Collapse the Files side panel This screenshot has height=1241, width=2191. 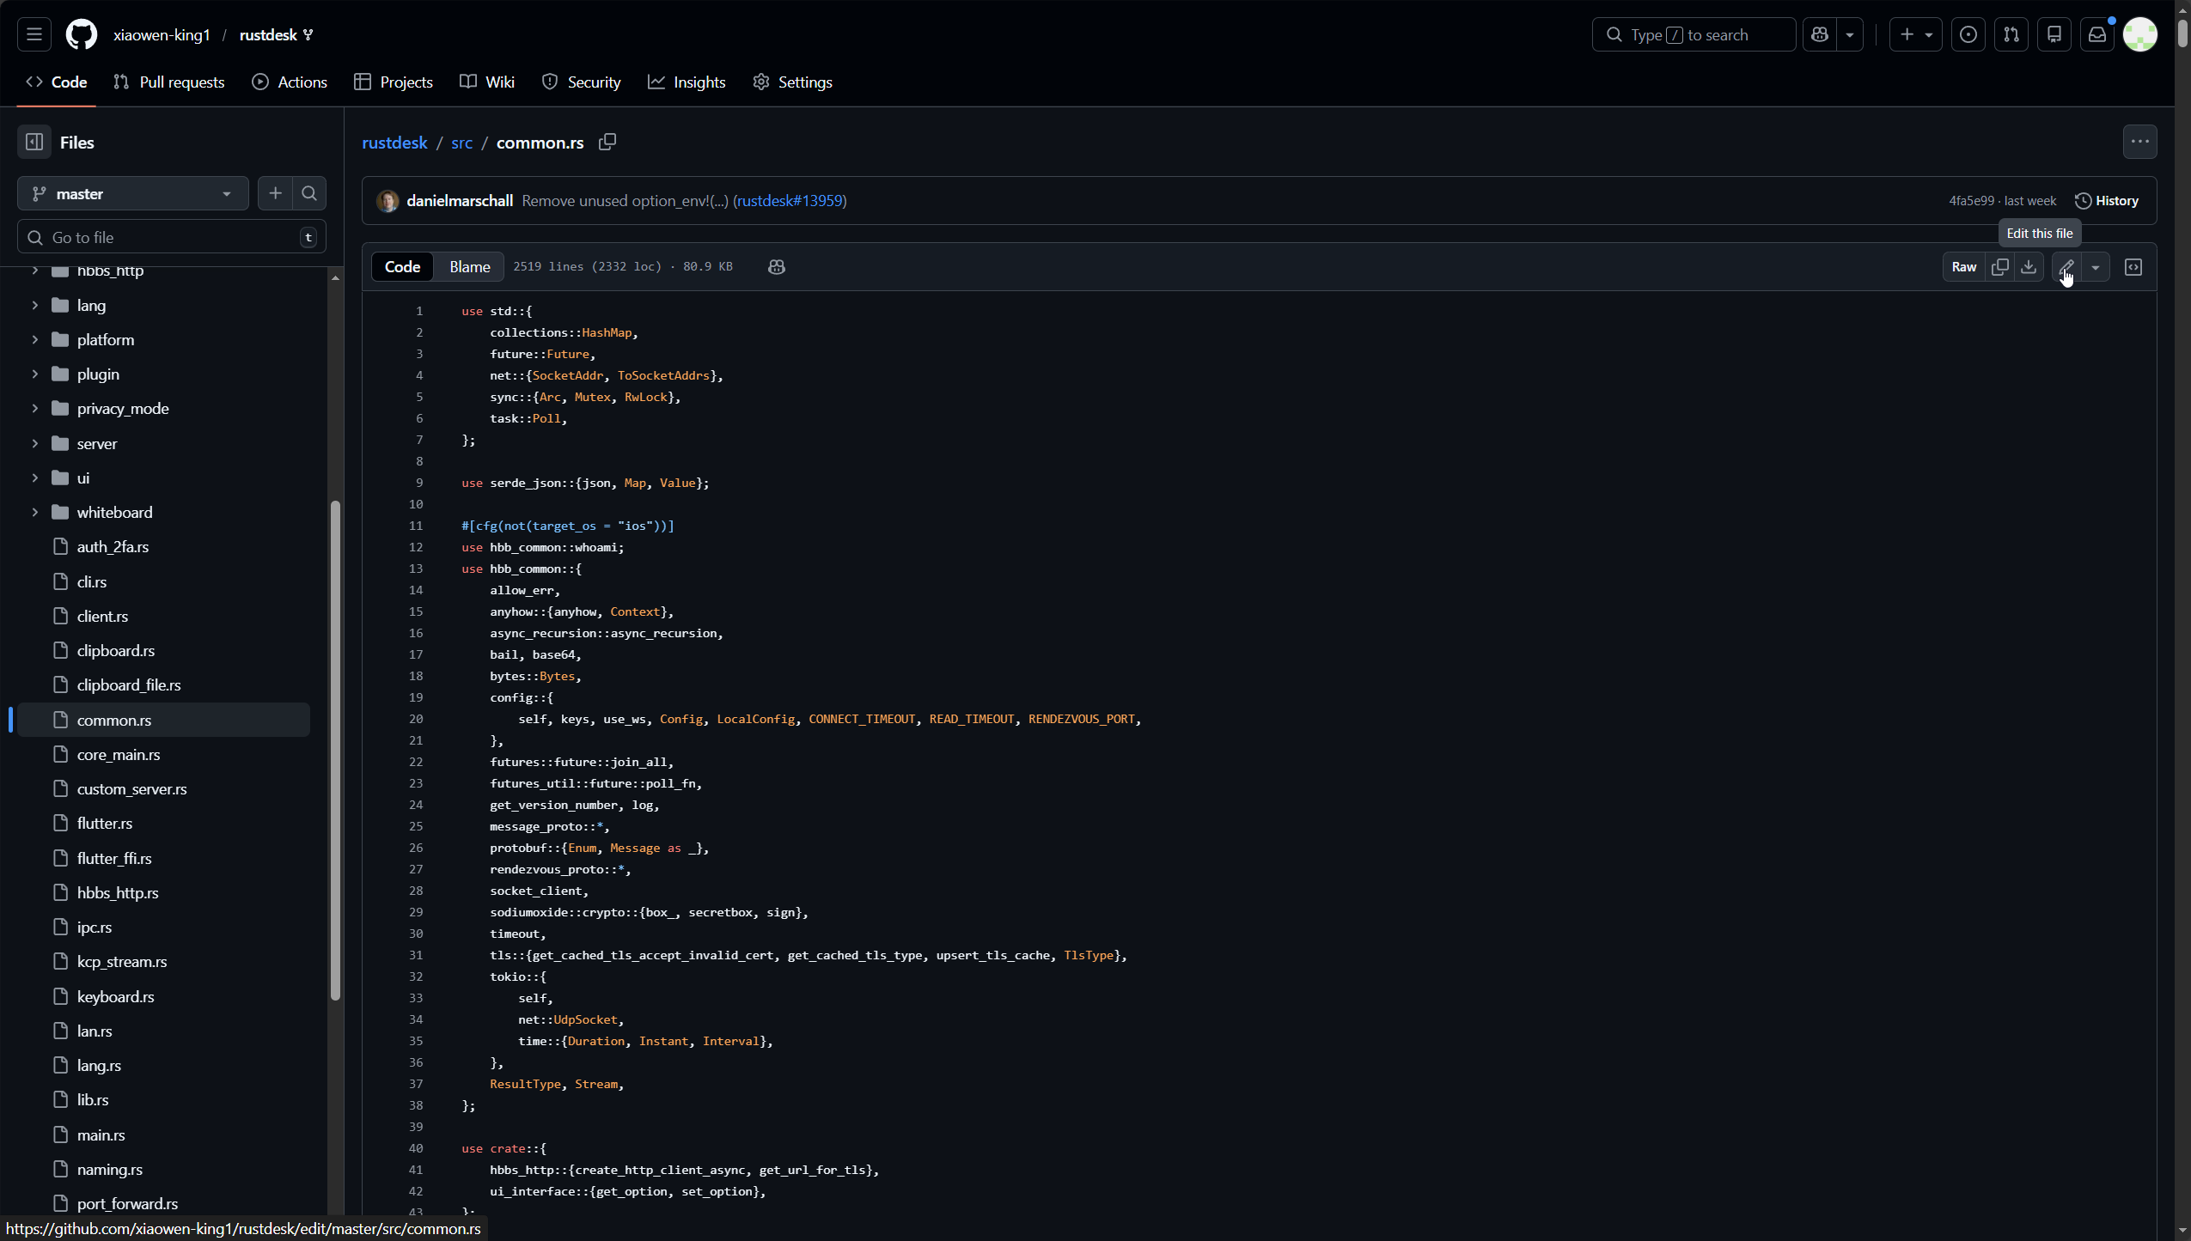coord(34,143)
